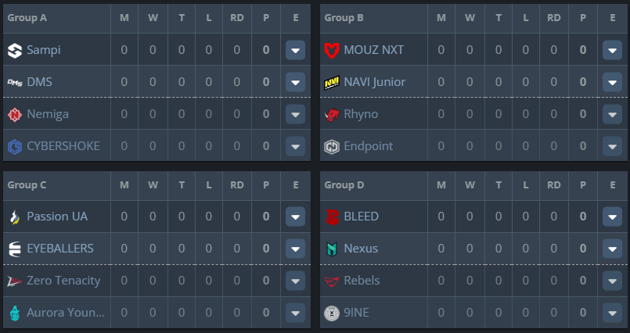Click the CYBERSHOKE blue hexagon logo
Viewport: 630px width, 333px height.
pyautogui.click(x=15, y=146)
